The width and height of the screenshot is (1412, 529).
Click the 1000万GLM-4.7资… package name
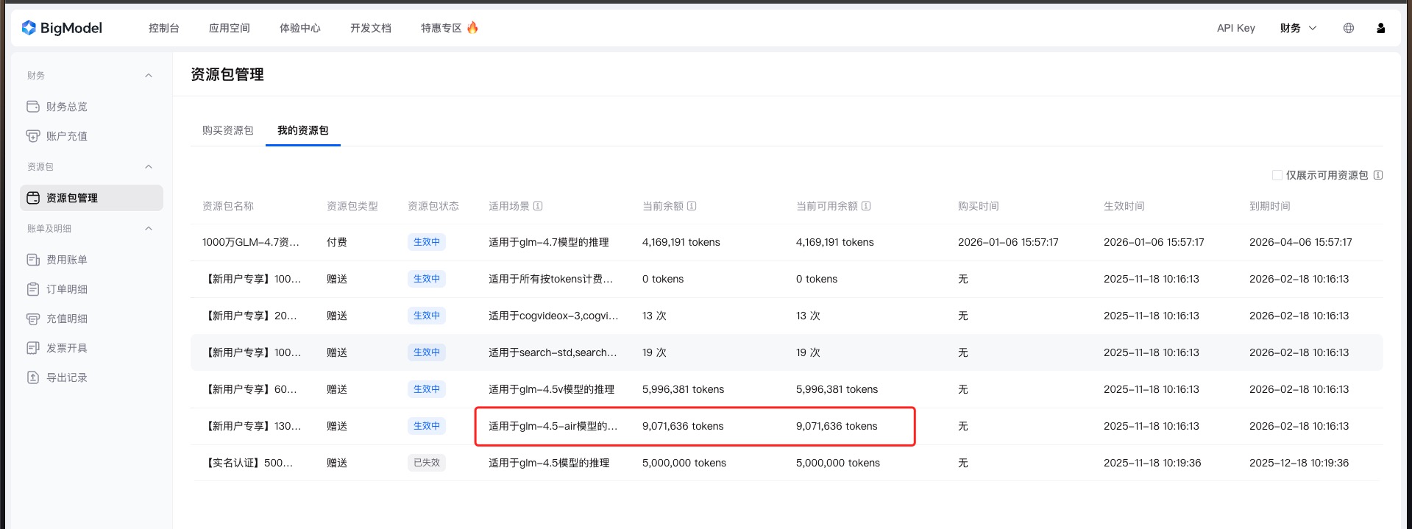pyautogui.click(x=251, y=242)
